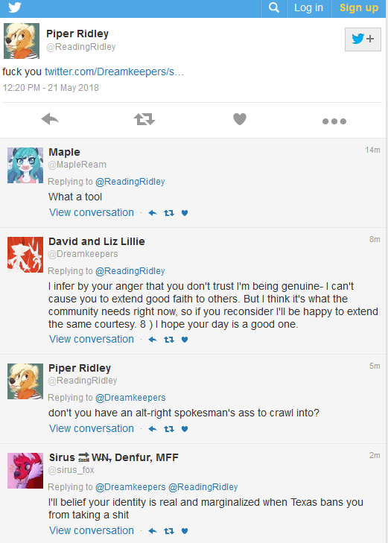
Task: Open search with magnifier icon
Action: click(x=274, y=8)
